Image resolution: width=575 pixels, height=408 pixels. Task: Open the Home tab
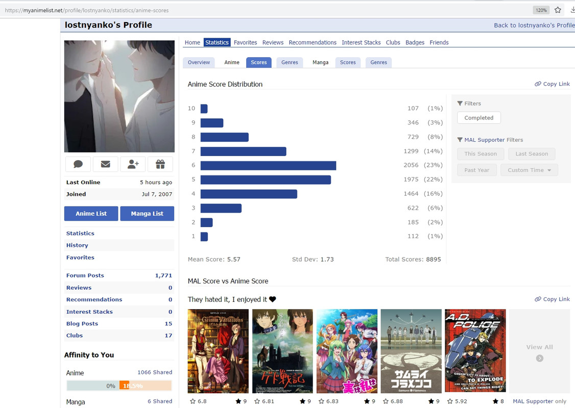coord(193,42)
